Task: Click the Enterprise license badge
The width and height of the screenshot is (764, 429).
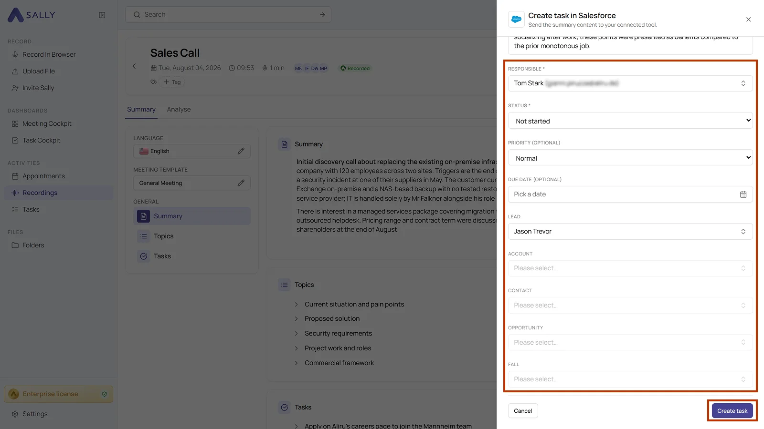Action: coord(59,394)
